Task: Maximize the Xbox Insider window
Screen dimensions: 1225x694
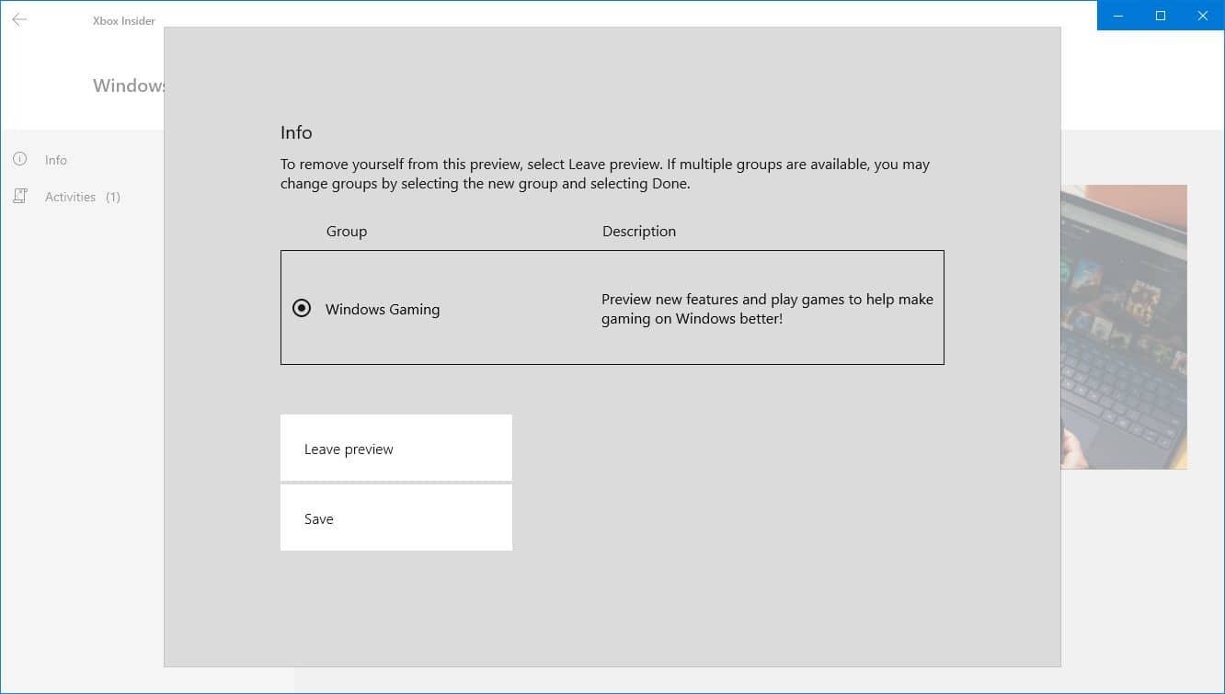Action: click(x=1161, y=16)
